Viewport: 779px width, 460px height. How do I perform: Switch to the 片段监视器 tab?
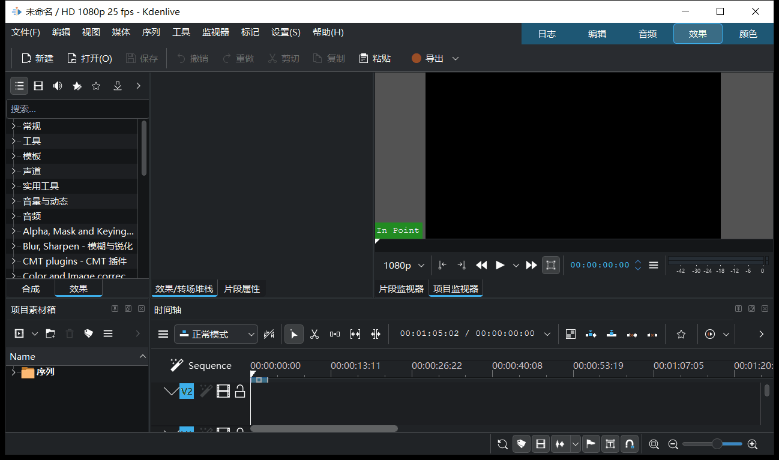coord(401,288)
